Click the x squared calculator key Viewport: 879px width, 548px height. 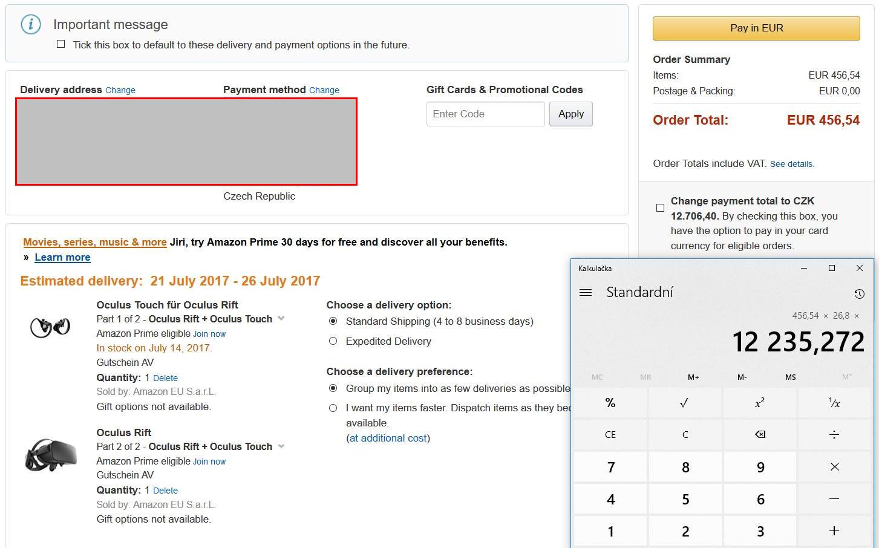coord(760,403)
